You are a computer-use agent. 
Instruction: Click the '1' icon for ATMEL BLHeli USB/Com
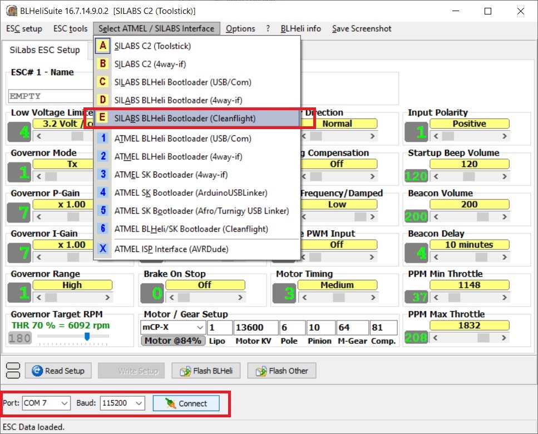point(102,138)
